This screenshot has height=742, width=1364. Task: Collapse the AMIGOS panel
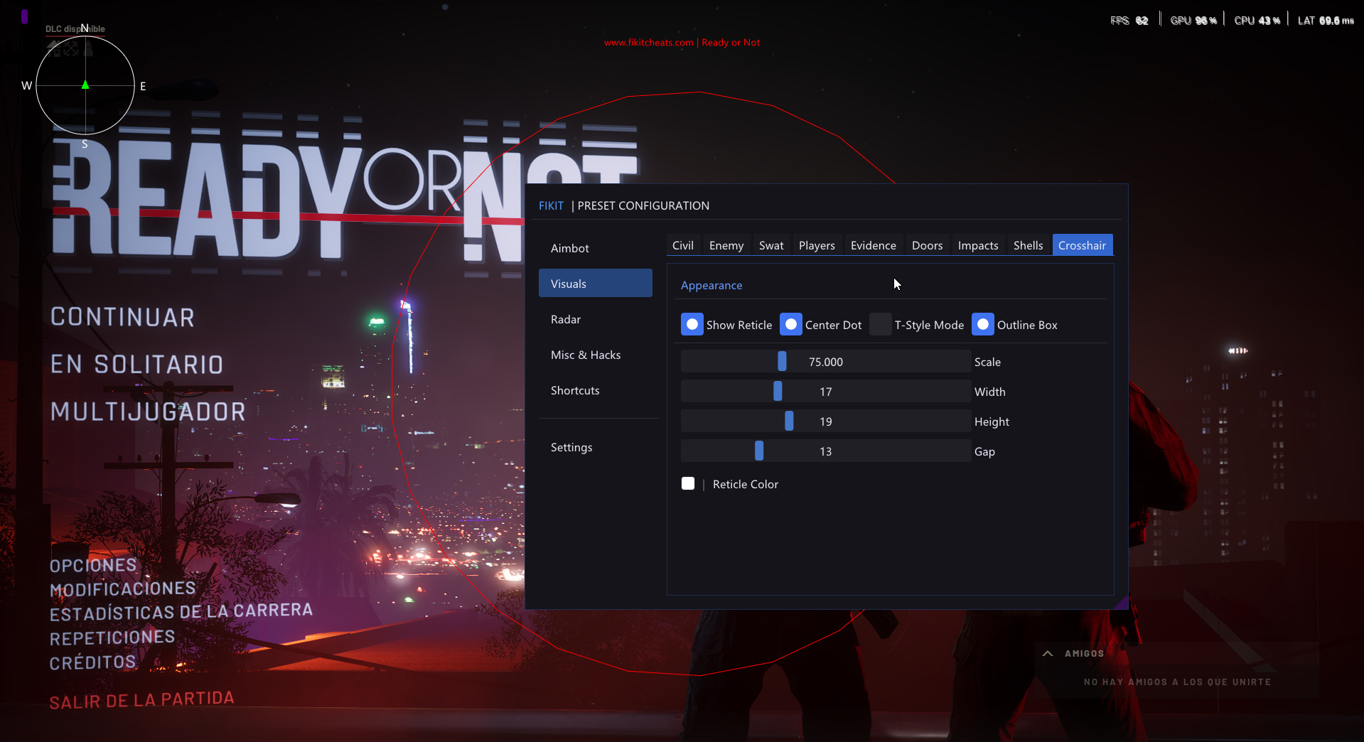(1048, 653)
